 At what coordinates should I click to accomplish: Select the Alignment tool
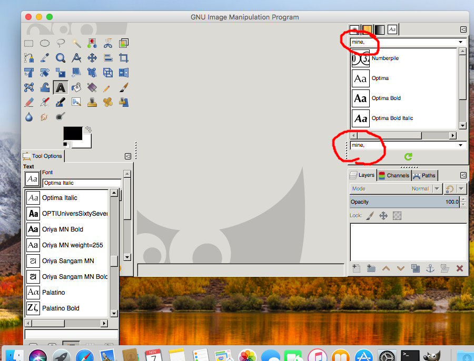[108, 58]
